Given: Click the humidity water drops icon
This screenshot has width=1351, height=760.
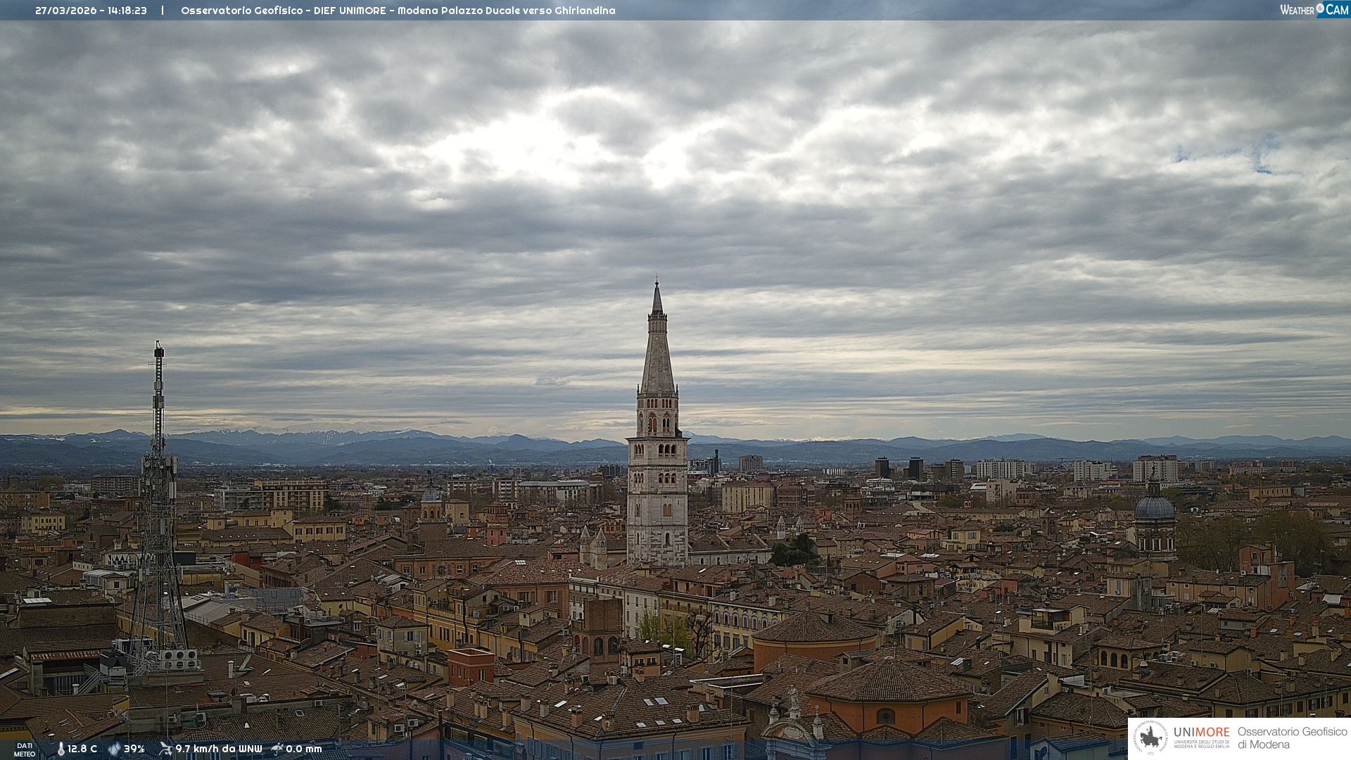Looking at the screenshot, I should coord(114,749).
